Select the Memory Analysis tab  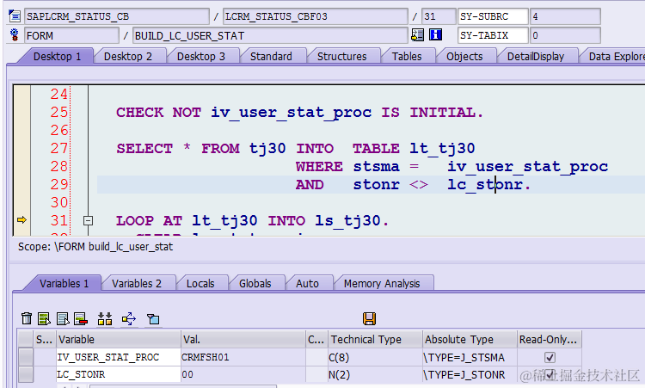point(382,284)
